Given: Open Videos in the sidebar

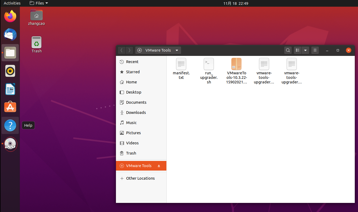Looking at the screenshot, I should pos(141,143).
